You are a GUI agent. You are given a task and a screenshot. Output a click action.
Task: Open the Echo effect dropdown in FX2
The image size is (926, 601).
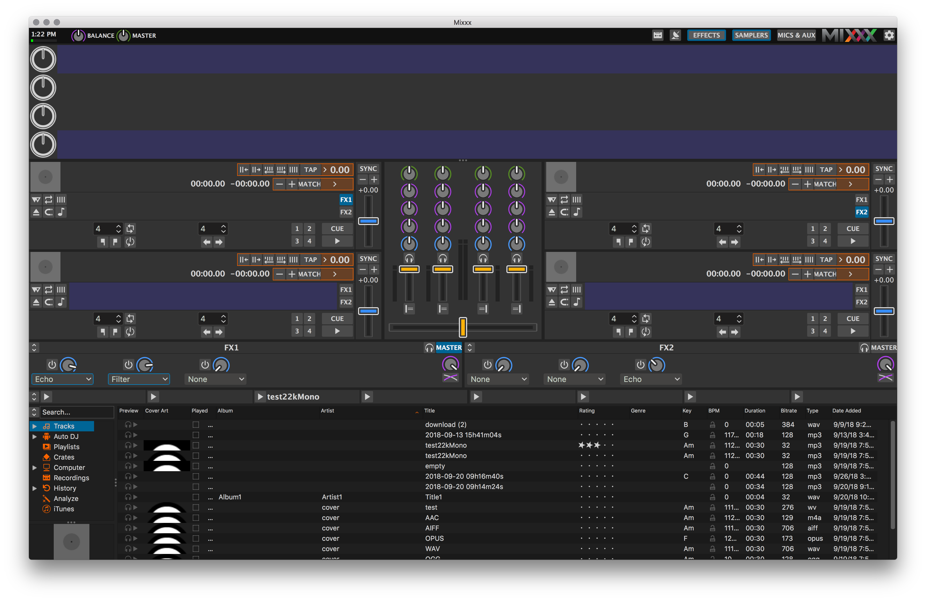651,379
